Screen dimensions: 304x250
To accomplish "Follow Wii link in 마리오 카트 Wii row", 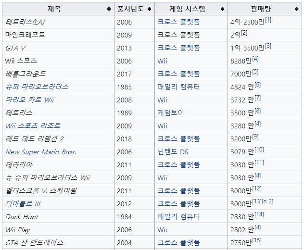I will [x=162, y=100].
